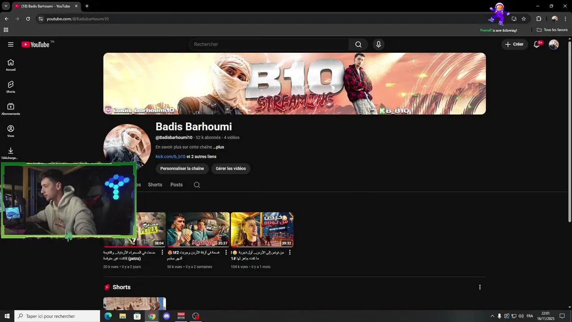
Task: Open options for the 39:32 video
Action: (290, 253)
